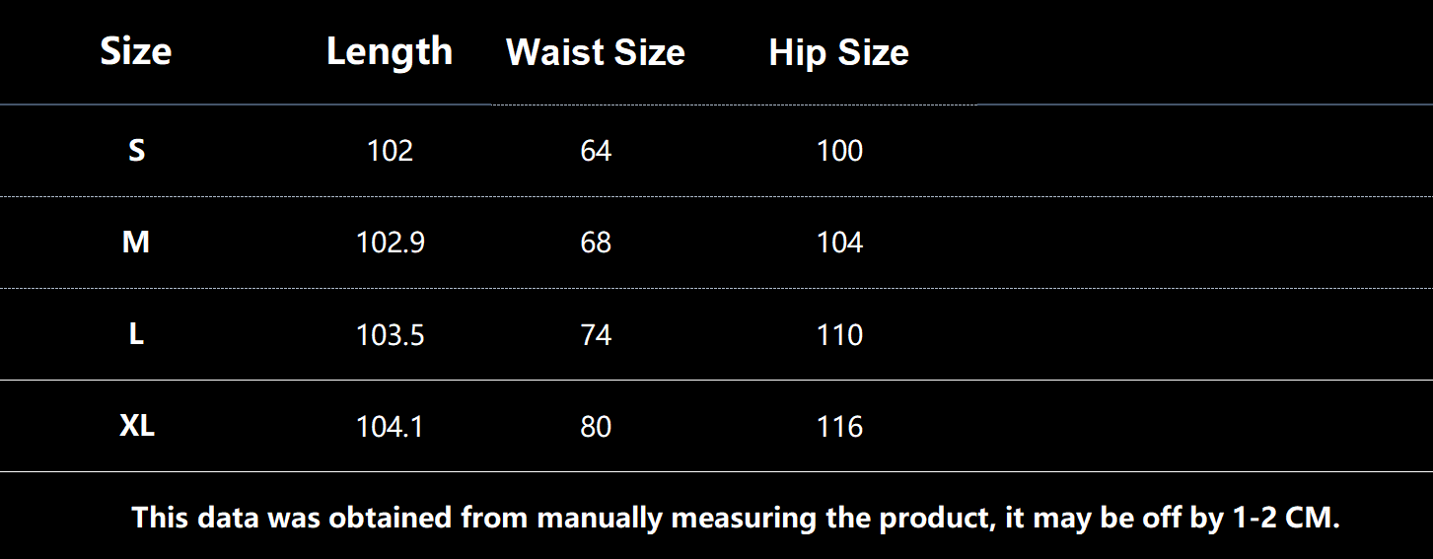Click the Length column header
Screen dimensions: 1433x559
(x=390, y=51)
